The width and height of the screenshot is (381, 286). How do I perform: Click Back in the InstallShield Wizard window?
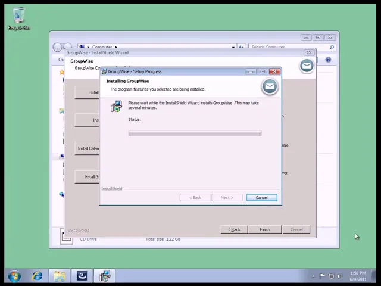tap(234, 229)
